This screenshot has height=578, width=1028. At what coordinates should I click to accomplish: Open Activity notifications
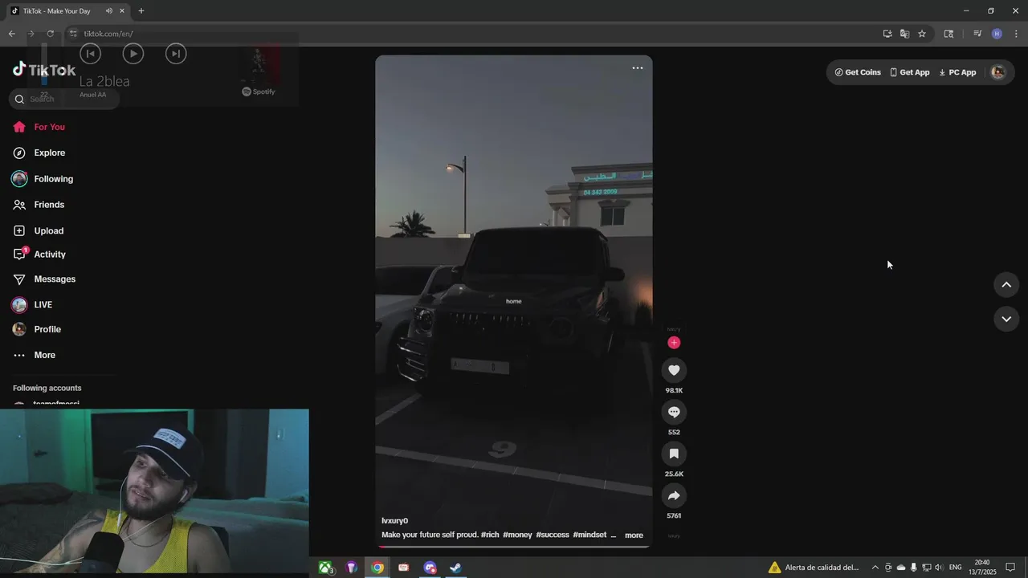pos(39,254)
